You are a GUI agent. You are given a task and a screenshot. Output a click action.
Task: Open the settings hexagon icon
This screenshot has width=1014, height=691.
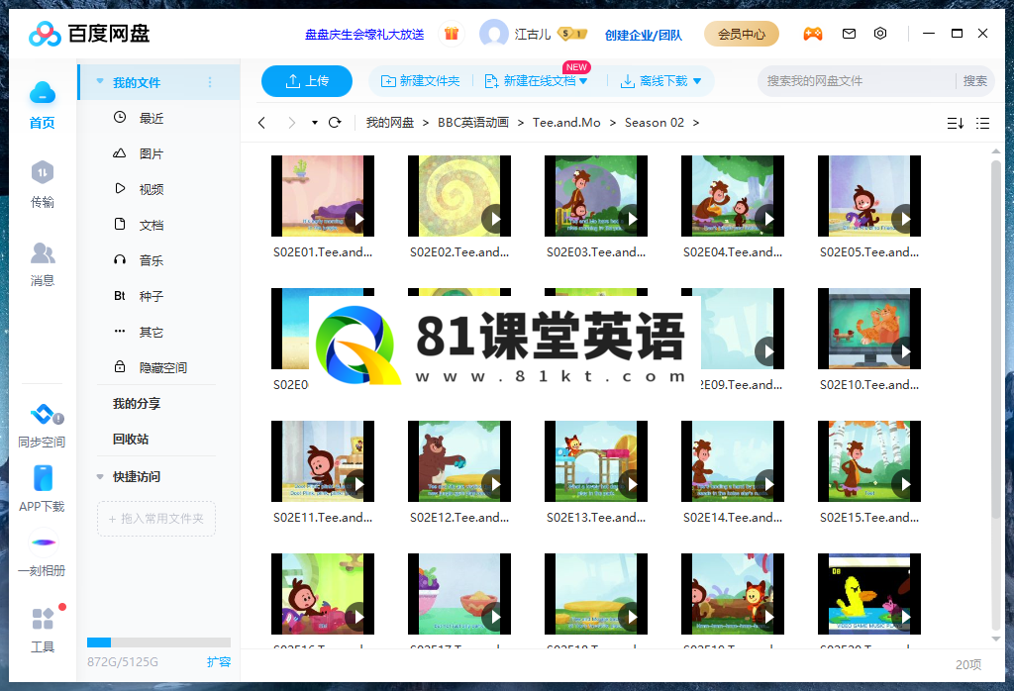(x=880, y=34)
